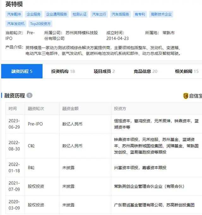Image resolution: width=202 pixels, height=215 pixels.
Task: Switch to 竞品信息 tab
Action: click(146, 71)
